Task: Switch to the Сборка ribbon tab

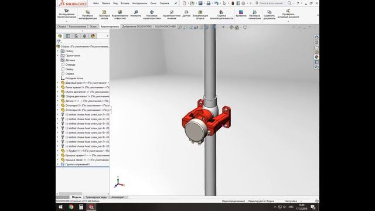Action: click(x=62, y=26)
